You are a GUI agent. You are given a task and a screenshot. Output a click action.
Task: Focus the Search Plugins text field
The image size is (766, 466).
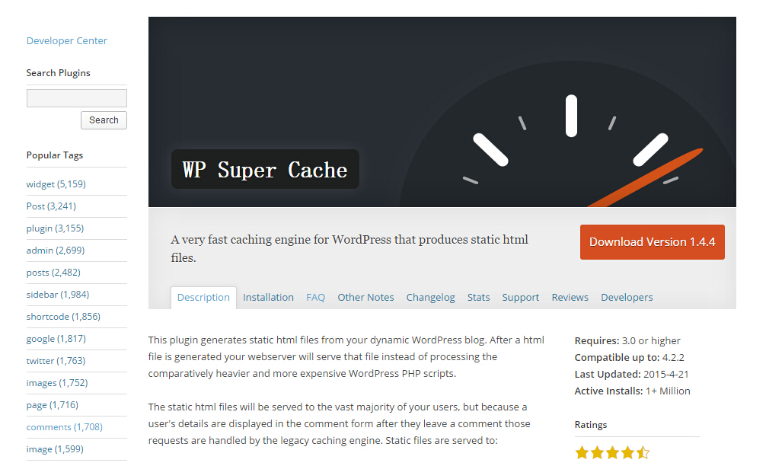click(76, 98)
